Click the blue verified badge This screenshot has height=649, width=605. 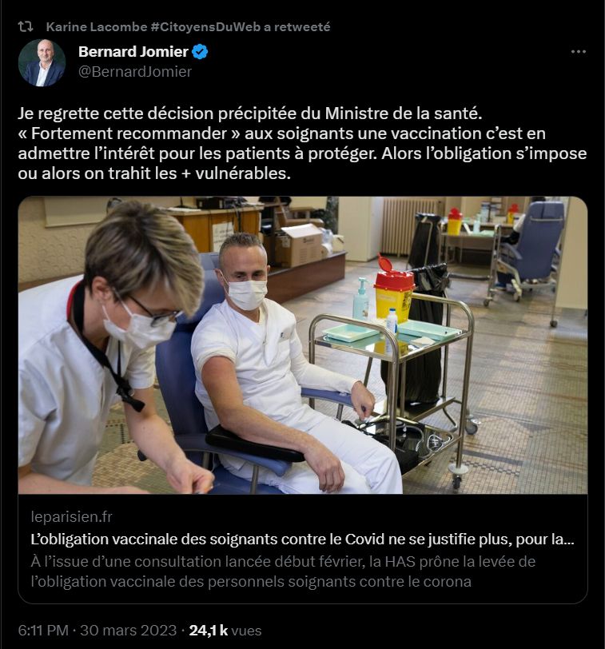[x=201, y=52]
